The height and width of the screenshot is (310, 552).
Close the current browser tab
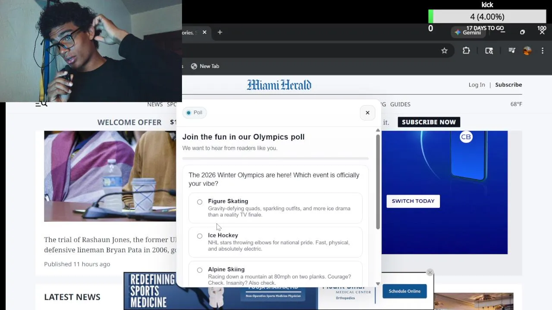(x=204, y=32)
